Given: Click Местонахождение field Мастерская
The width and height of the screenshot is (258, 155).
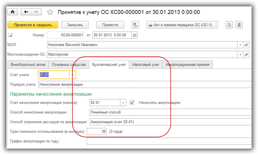Looking at the screenshot, I should pyautogui.click(x=142, y=54).
